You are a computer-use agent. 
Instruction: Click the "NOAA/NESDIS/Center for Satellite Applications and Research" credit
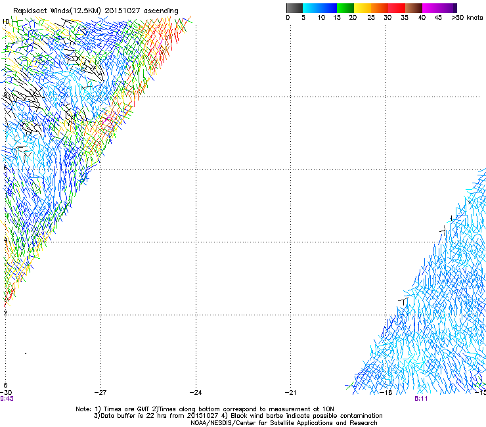point(284,423)
